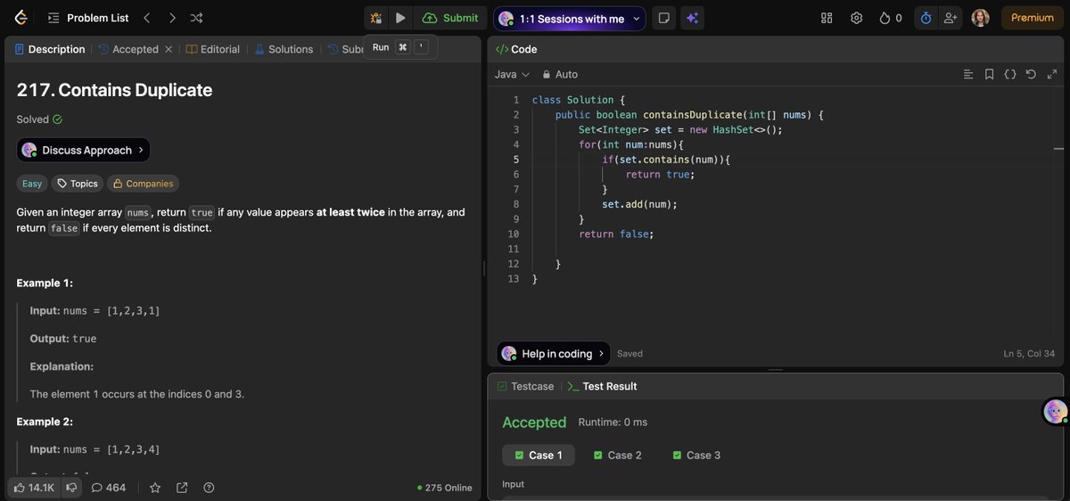This screenshot has width=1070, height=501.
Task: Open the Problem List panel
Action: (87, 18)
